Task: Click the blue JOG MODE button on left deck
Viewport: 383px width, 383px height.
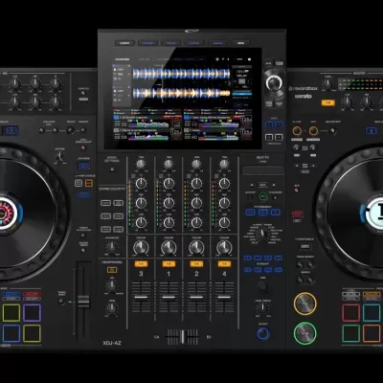Action: point(83,166)
